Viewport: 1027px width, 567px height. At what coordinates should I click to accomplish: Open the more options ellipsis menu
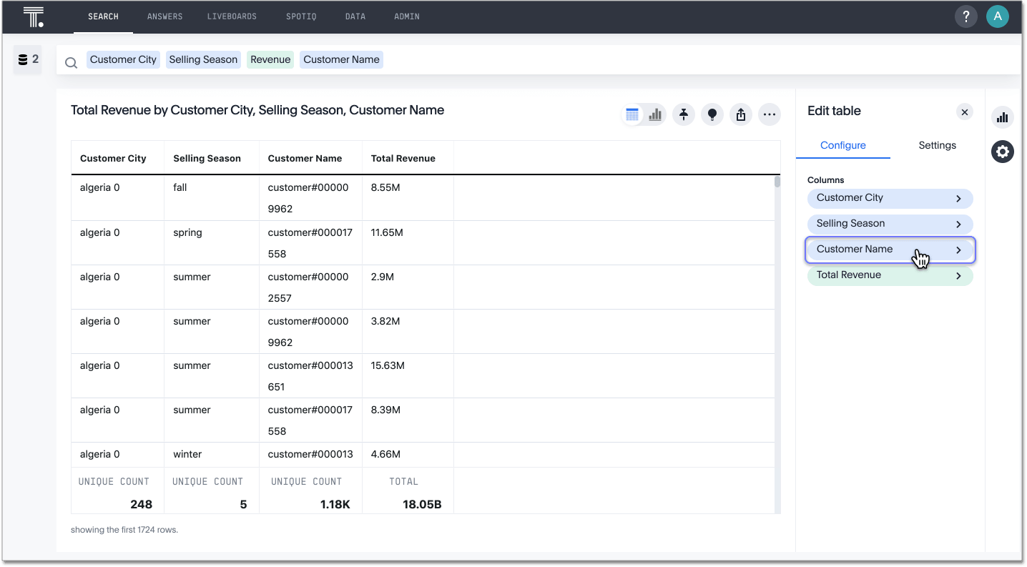point(770,114)
